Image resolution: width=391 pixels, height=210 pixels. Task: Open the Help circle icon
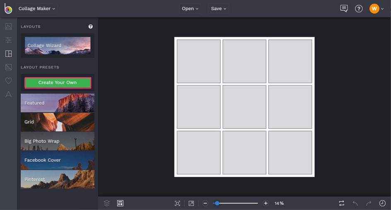click(359, 9)
